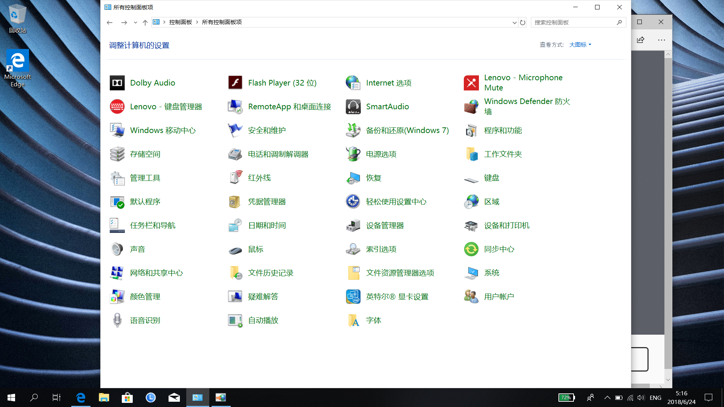Show hidden system tray icons

point(607,398)
